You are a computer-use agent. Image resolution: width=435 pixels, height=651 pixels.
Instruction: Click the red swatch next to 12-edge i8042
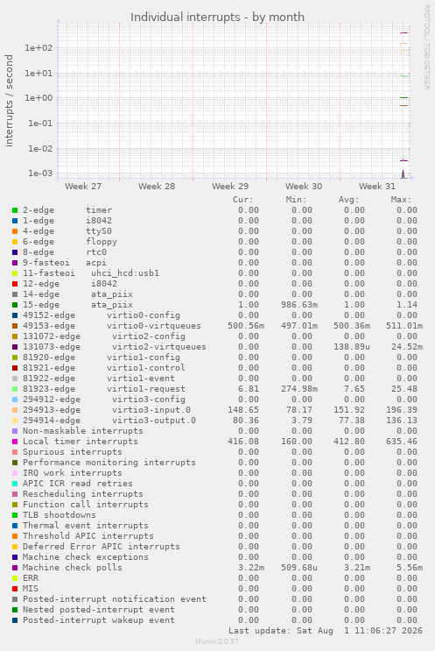tap(15, 284)
